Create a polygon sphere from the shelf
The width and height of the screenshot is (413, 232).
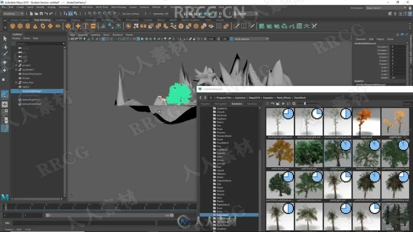point(13,26)
